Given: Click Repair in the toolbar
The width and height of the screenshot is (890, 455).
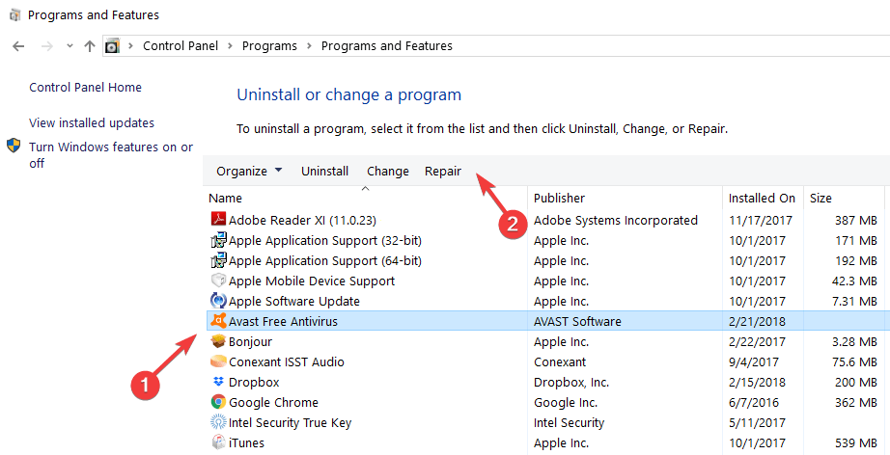Looking at the screenshot, I should pos(443,172).
